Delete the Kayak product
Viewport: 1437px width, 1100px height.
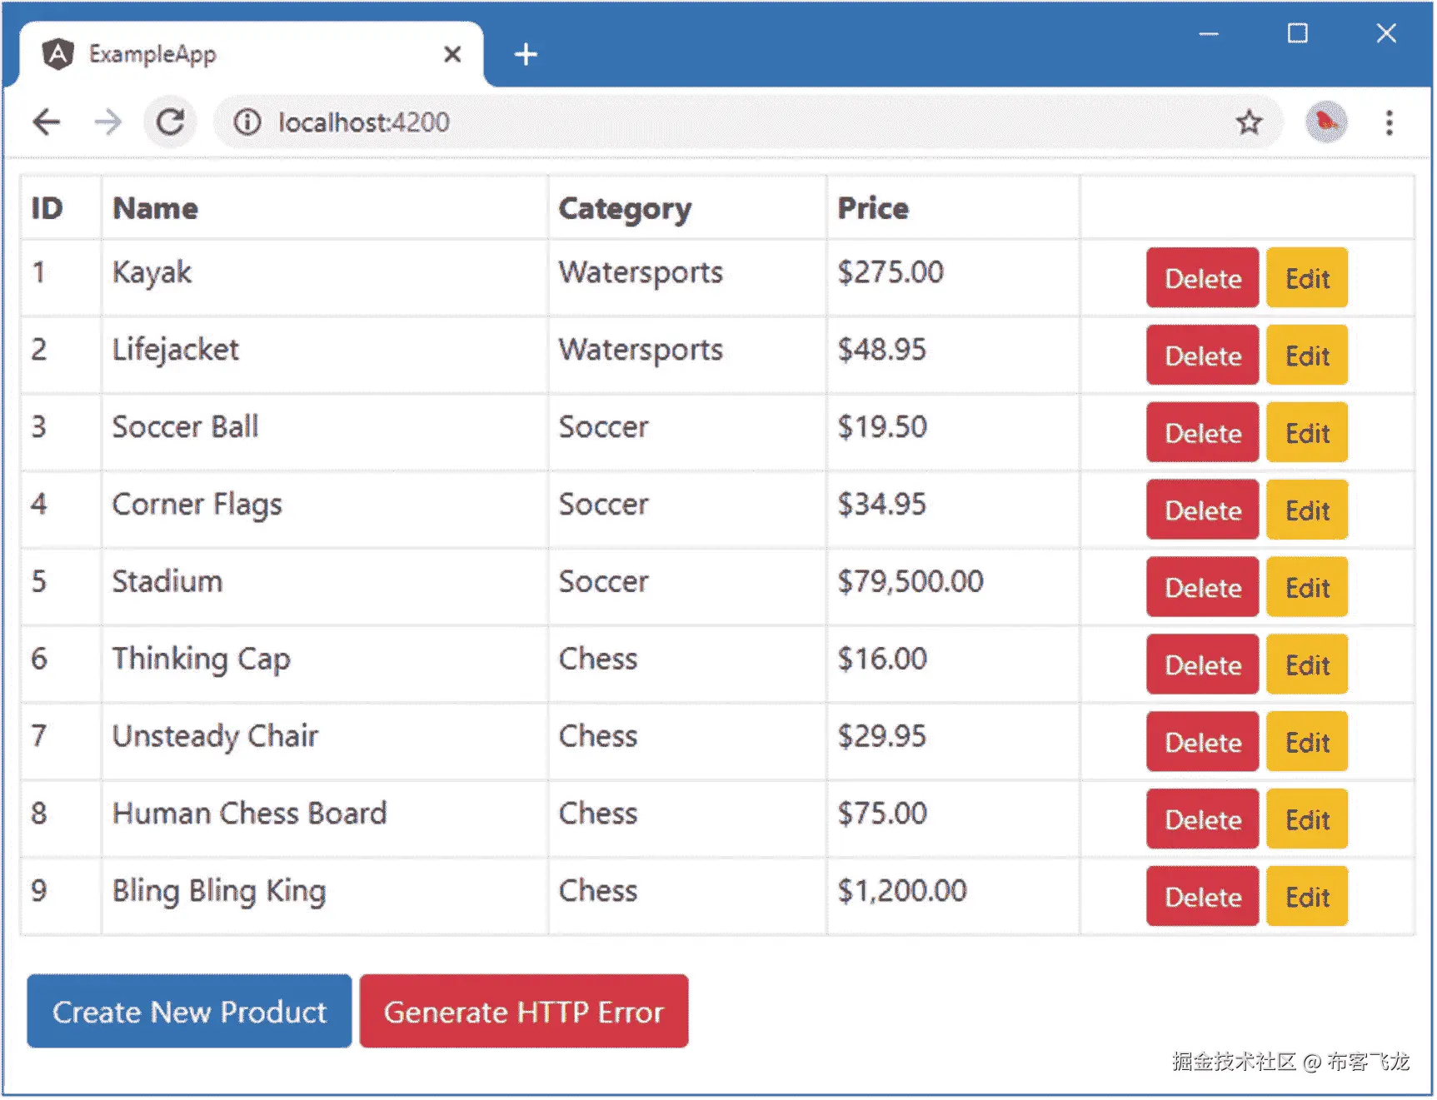(x=1202, y=278)
